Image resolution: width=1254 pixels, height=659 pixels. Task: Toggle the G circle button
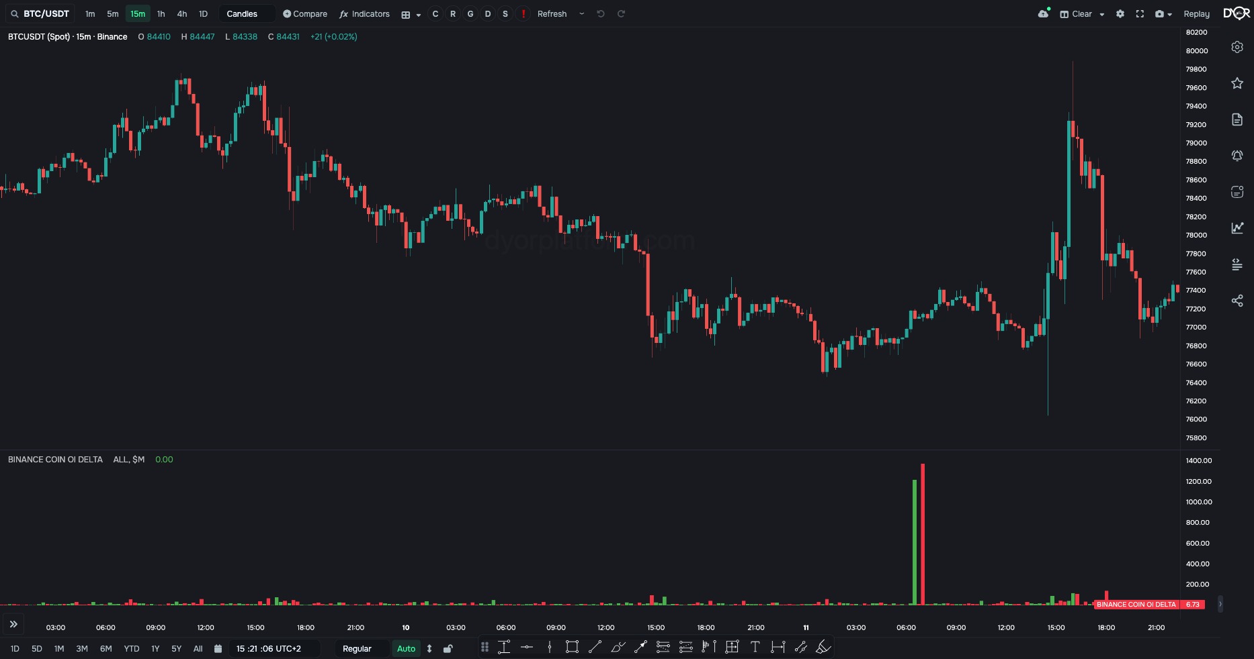click(x=470, y=13)
